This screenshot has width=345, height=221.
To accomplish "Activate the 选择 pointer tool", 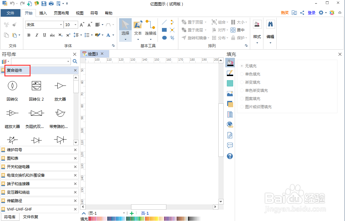I will pyautogui.click(x=125, y=30).
